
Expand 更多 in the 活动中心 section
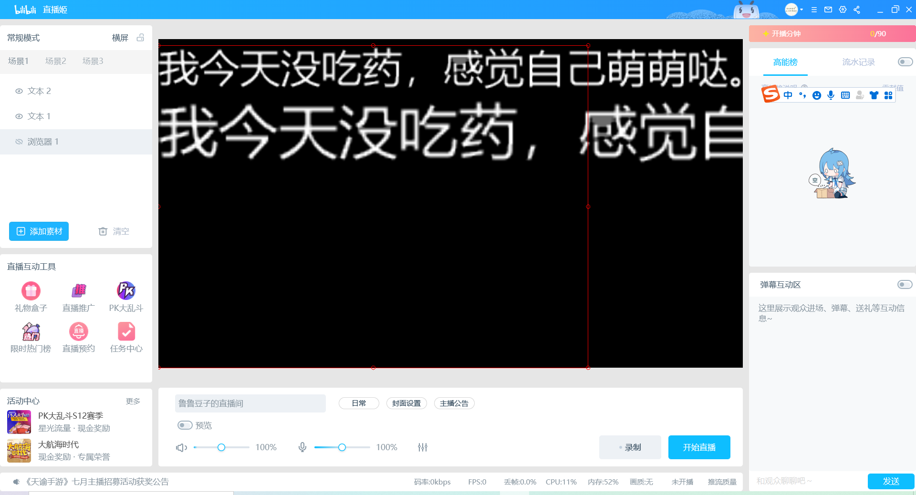click(133, 401)
